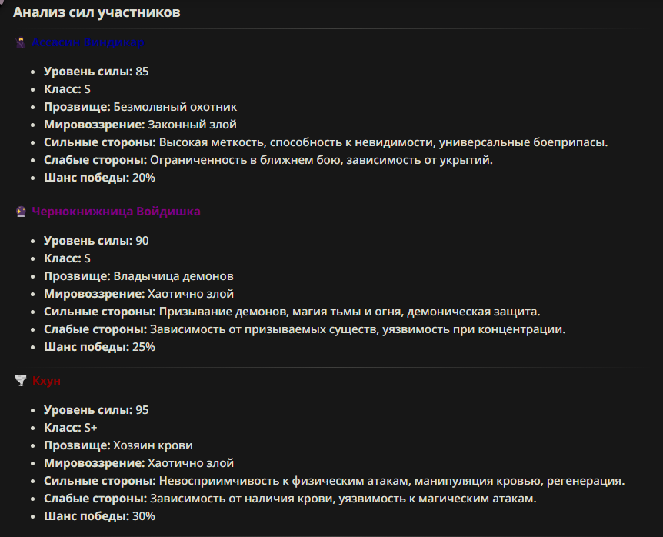Image resolution: width=663 pixels, height=537 pixels.
Task: Select the Уровень силы: 90 line
Action: point(96,241)
